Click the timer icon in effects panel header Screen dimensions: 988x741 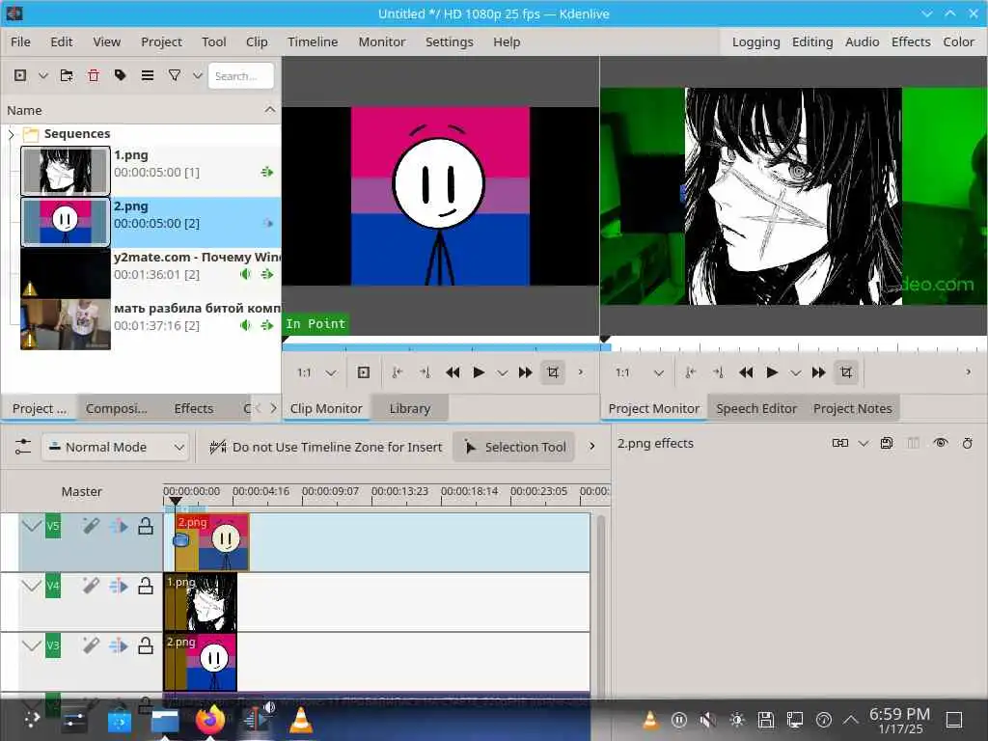coord(967,443)
